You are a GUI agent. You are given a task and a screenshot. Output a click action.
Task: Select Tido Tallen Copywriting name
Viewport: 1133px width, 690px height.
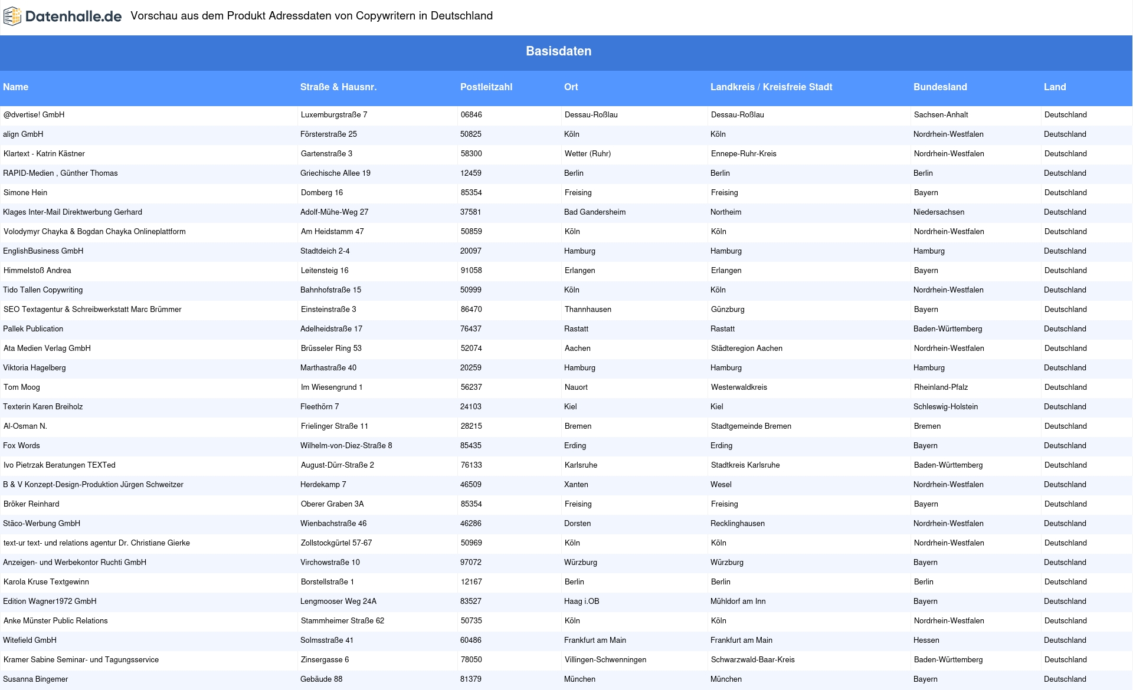tap(42, 290)
